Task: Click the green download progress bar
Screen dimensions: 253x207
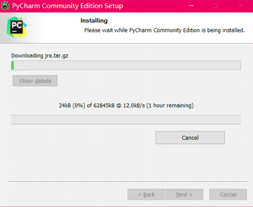Action: [x=126, y=65]
